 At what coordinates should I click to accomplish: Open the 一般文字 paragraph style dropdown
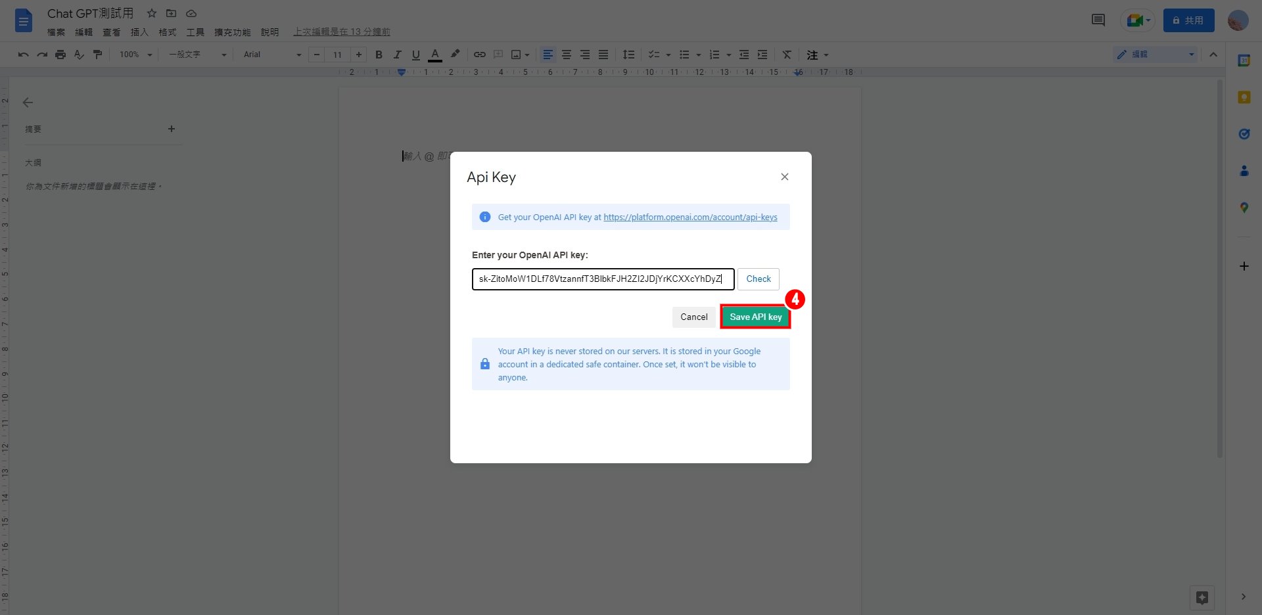[x=197, y=55]
